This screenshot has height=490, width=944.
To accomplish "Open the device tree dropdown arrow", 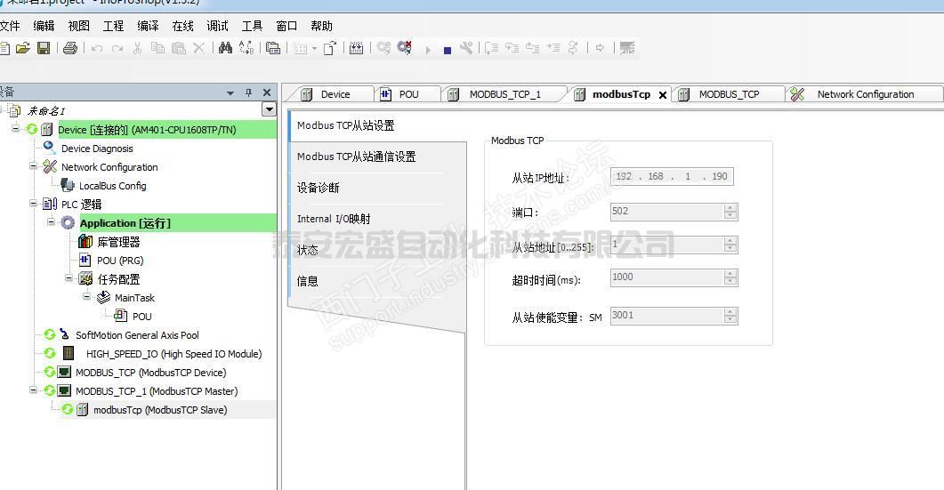I will (x=269, y=109).
